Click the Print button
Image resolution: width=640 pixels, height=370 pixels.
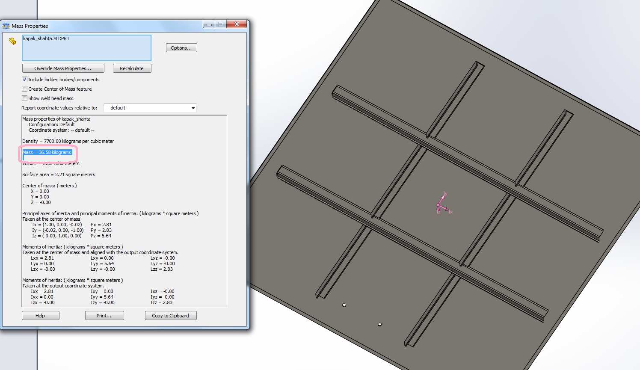pyautogui.click(x=104, y=316)
